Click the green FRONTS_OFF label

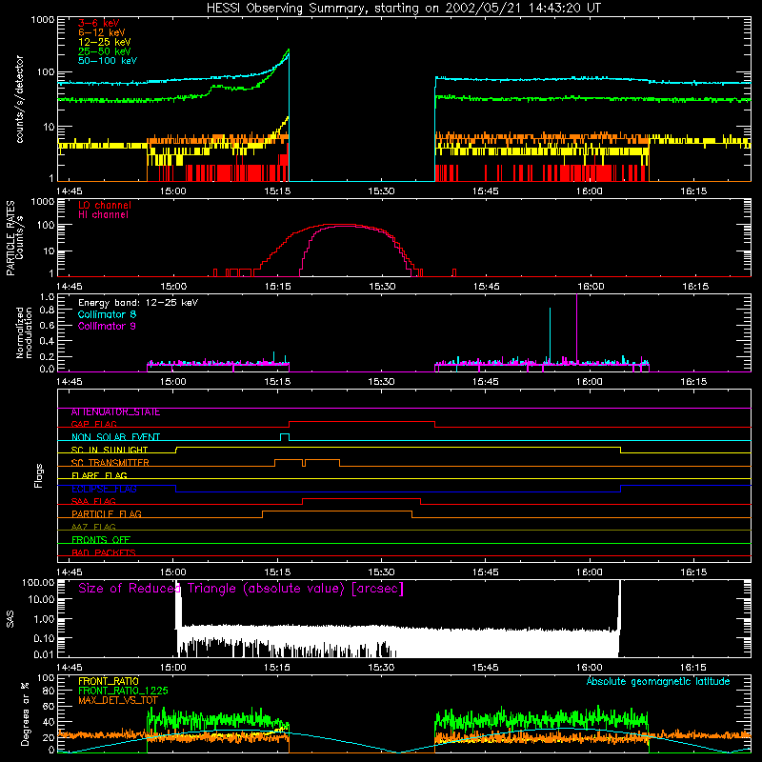coord(101,540)
